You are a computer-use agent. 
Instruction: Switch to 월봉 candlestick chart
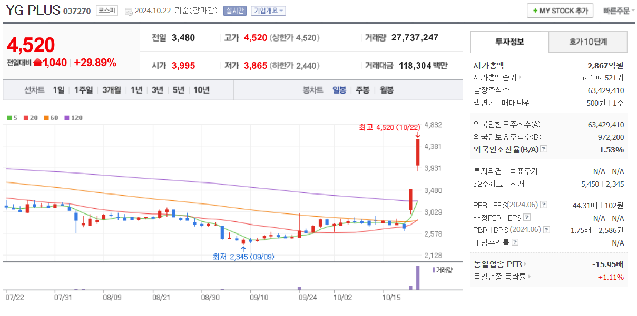[387, 90]
